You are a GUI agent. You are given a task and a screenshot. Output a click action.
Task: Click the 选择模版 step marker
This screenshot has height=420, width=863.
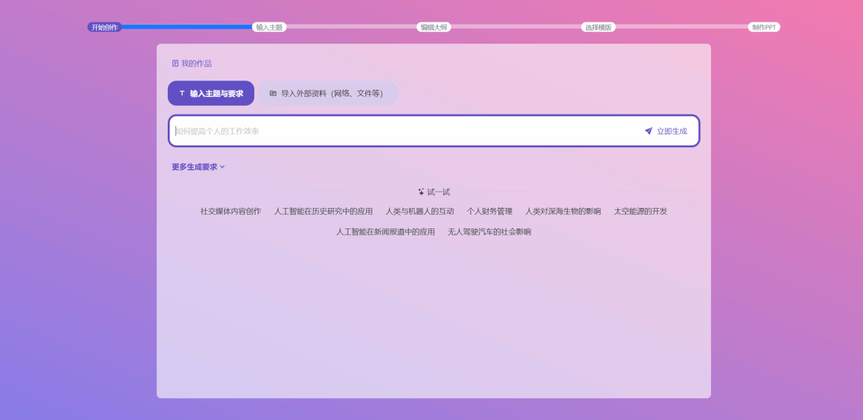[598, 27]
